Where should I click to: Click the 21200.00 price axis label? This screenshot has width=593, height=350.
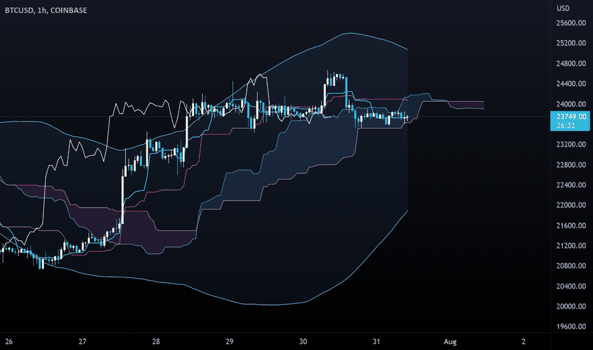point(571,246)
